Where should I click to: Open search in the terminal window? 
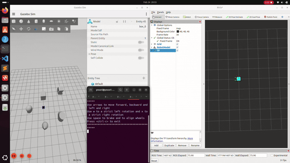(120, 90)
